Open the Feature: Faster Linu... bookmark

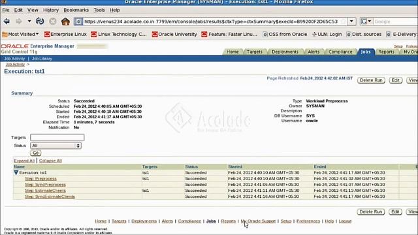click(x=229, y=34)
